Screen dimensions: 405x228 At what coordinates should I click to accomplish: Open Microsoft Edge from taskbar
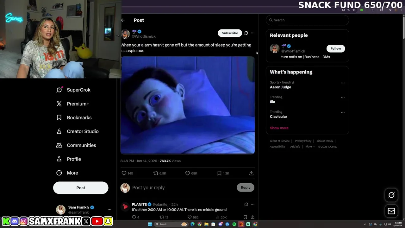pyautogui.click(x=192, y=224)
